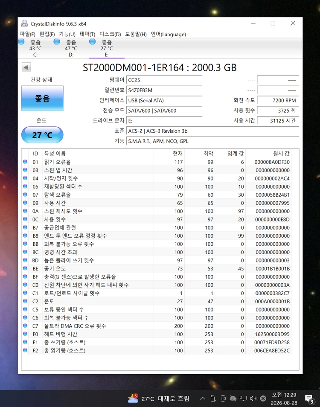This screenshot has width=320, height=407.
Task: Open the 도움말(H) menu
Action: 136,34
